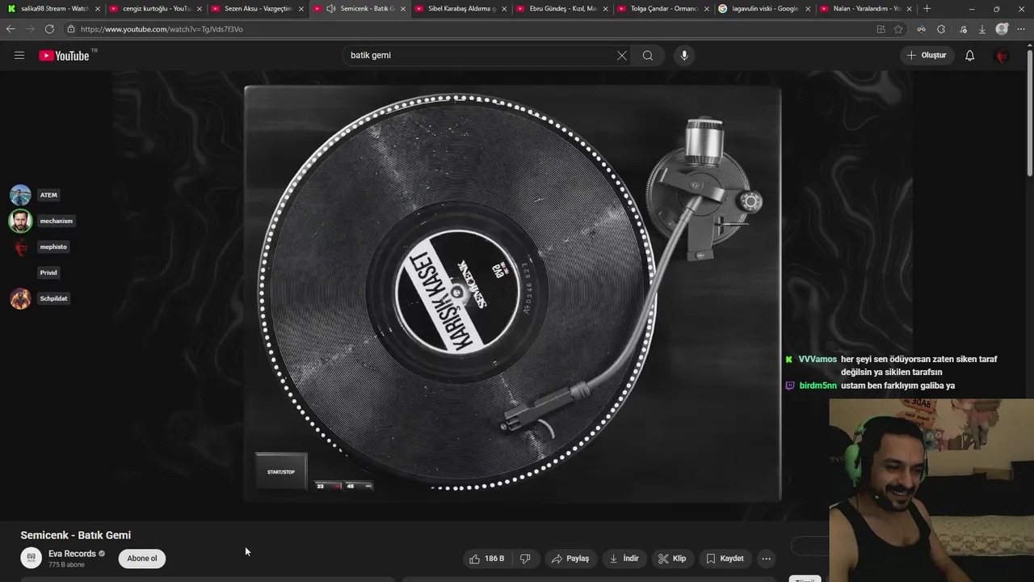Viewport: 1034px width, 582px height.
Task: Subscribe with the Abone ol button
Action: tap(142, 559)
